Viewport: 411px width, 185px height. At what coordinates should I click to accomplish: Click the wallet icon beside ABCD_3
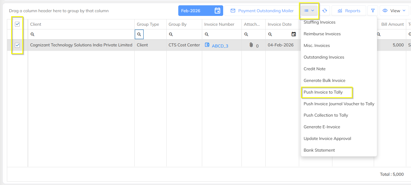pyautogui.click(x=207, y=45)
